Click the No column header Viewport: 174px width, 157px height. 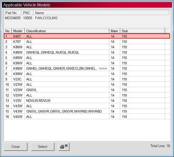pyautogui.click(x=8, y=31)
